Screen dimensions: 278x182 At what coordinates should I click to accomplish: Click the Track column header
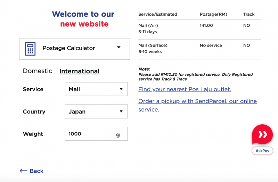[249, 14]
